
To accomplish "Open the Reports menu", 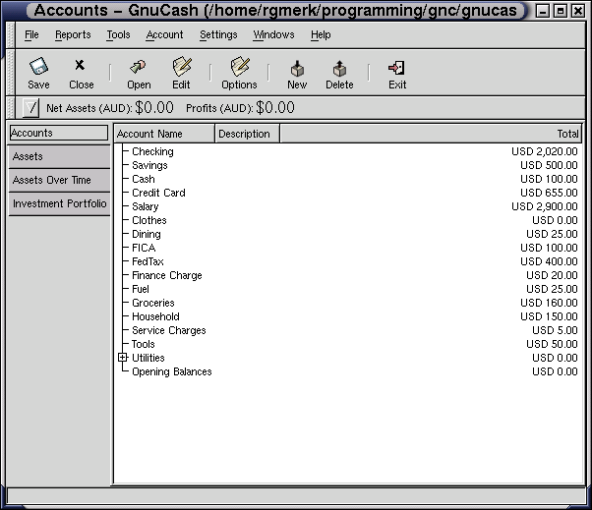I will tap(73, 34).
